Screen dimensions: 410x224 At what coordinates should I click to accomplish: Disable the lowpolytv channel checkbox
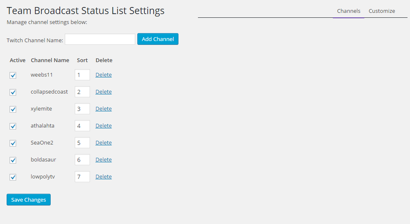[13, 177]
